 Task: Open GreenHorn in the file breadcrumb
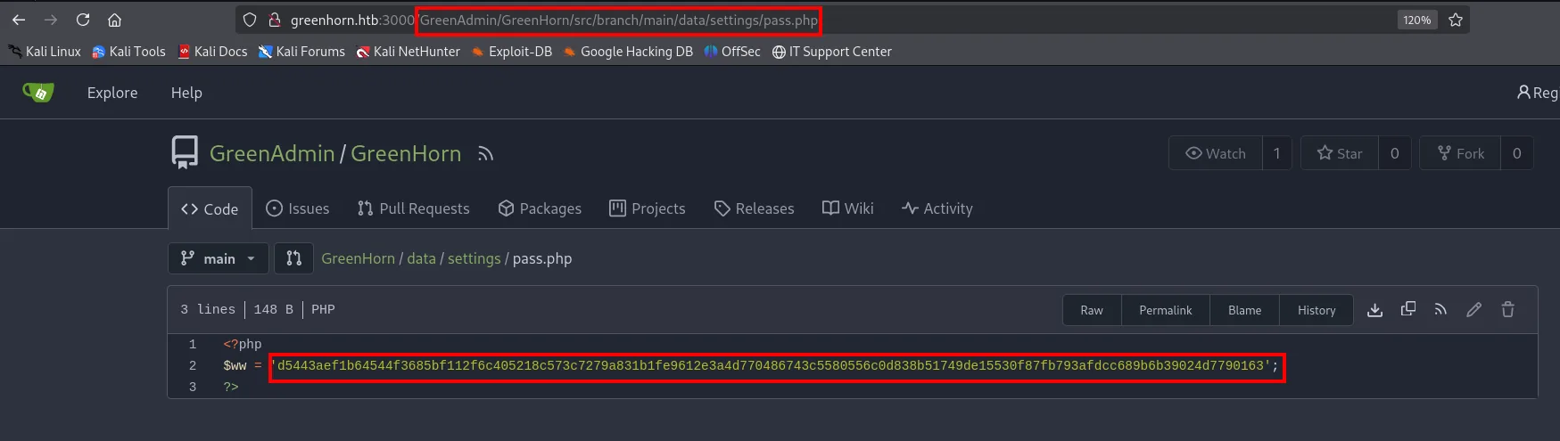coord(358,258)
